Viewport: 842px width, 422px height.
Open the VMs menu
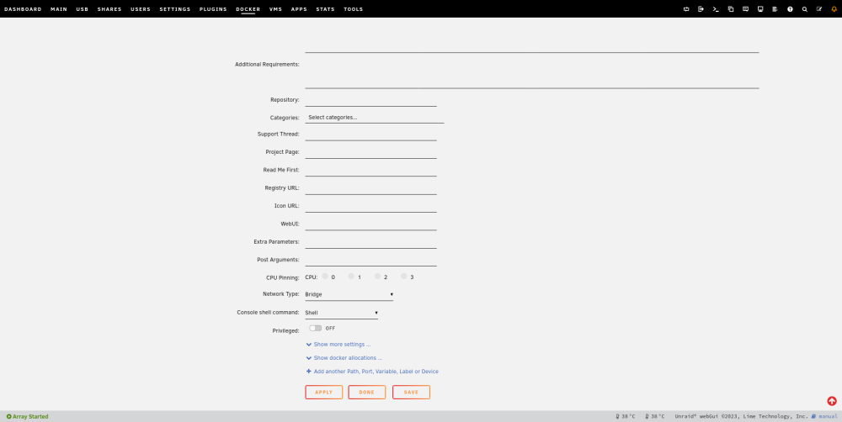tap(275, 9)
